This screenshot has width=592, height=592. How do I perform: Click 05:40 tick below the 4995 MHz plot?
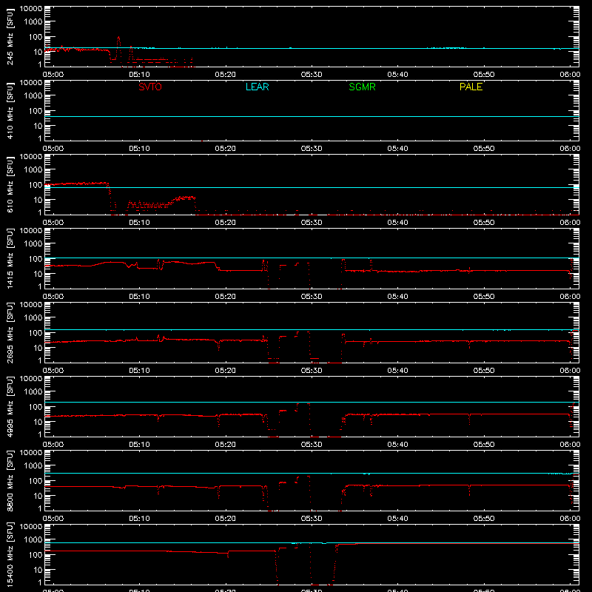(397, 445)
